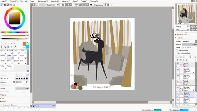Select the magic wand tool
Screen dimensions: 197x111
pyautogui.click(x=8, y=43)
